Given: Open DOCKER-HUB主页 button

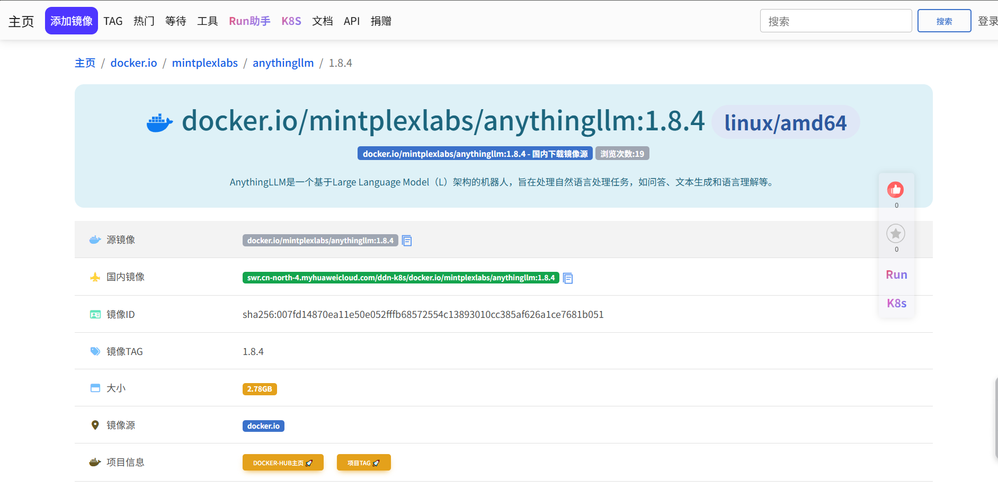Looking at the screenshot, I should click(x=283, y=463).
